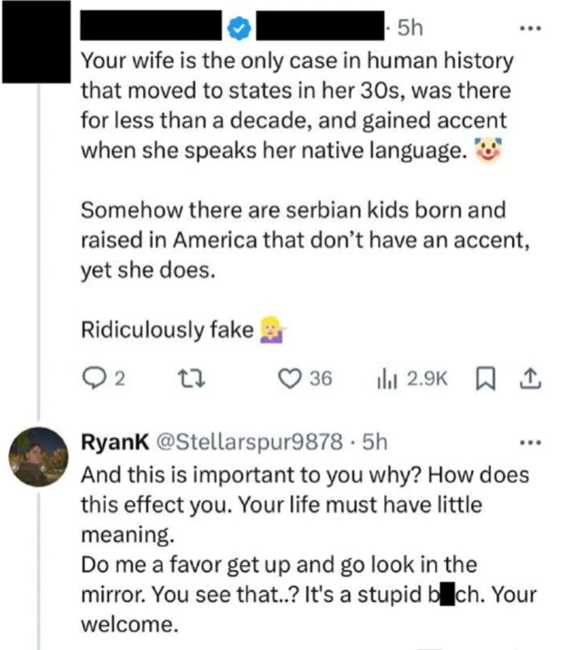Share the top tweet
Screen dimensions: 573x650
(x=530, y=378)
